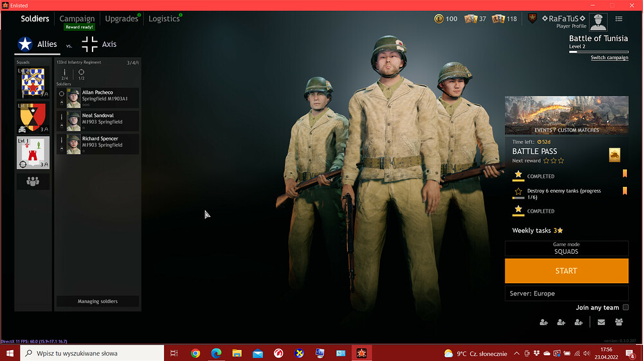Click the taskbar search box

[92, 353]
